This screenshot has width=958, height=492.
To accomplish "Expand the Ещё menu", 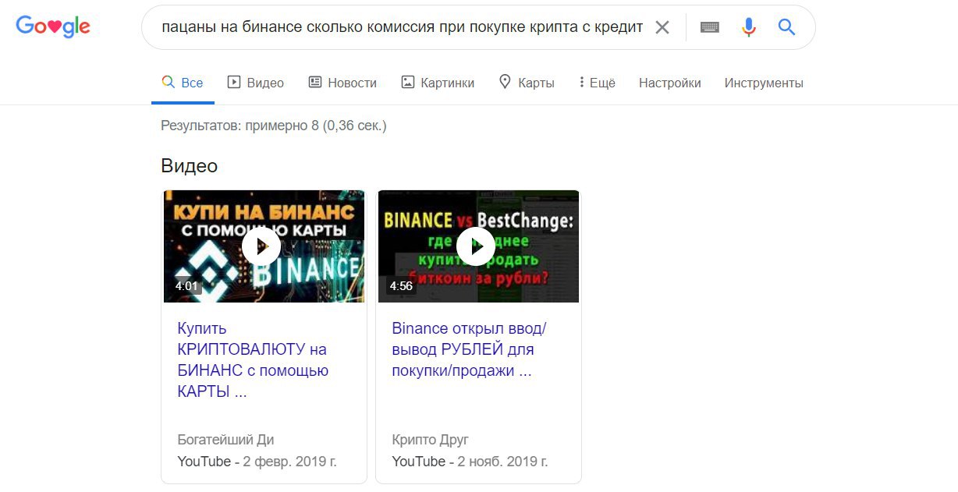I will click(597, 83).
